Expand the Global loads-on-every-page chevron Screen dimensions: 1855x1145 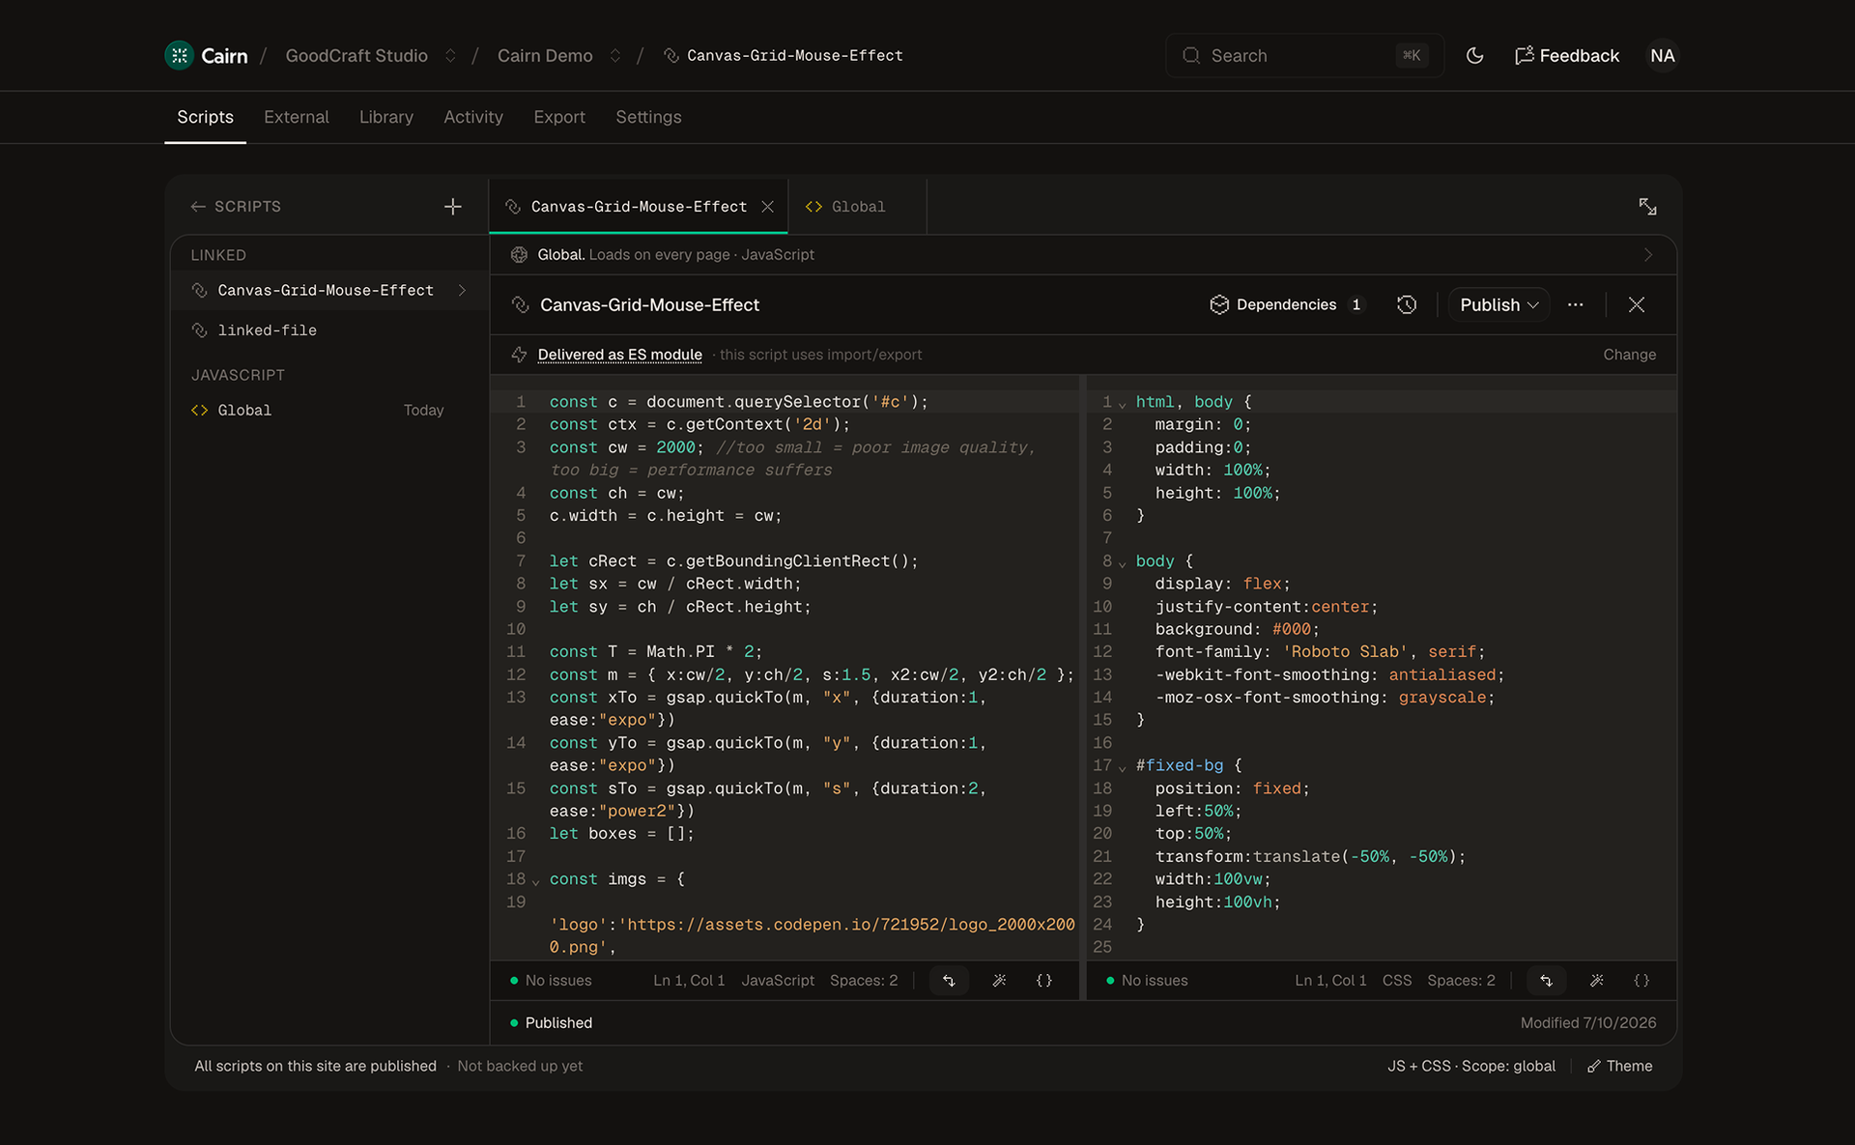coord(1648,255)
